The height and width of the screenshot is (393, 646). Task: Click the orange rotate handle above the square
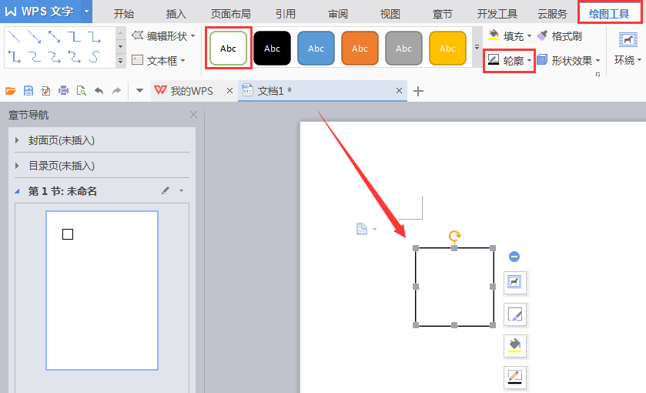point(454,237)
